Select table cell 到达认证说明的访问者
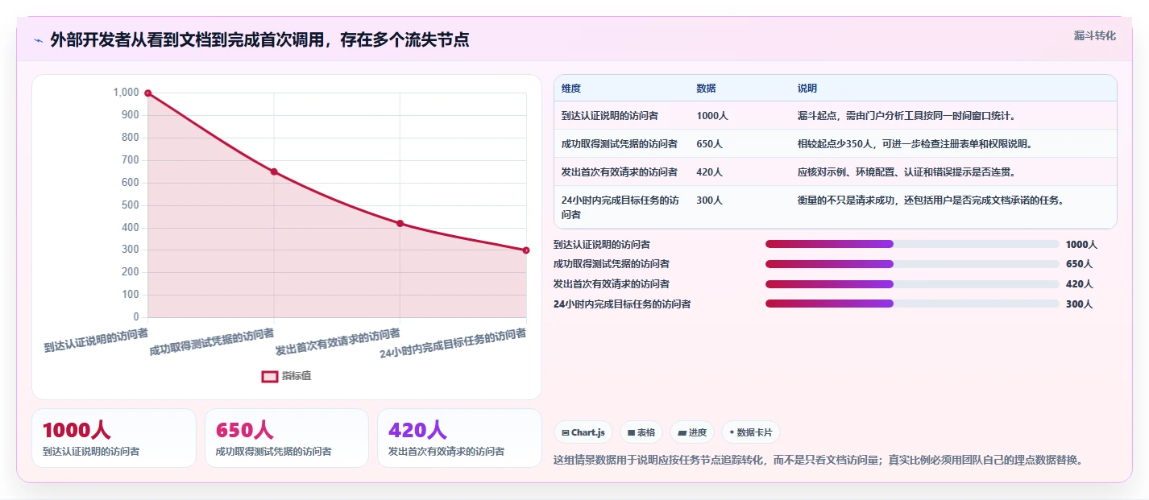1149x500 pixels. click(x=610, y=116)
